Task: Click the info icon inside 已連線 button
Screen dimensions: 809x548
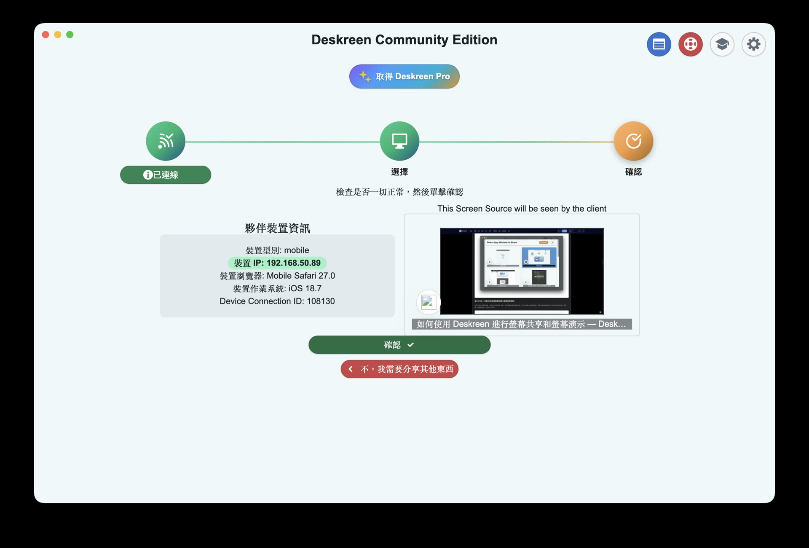Action: [x=147, y=175]
